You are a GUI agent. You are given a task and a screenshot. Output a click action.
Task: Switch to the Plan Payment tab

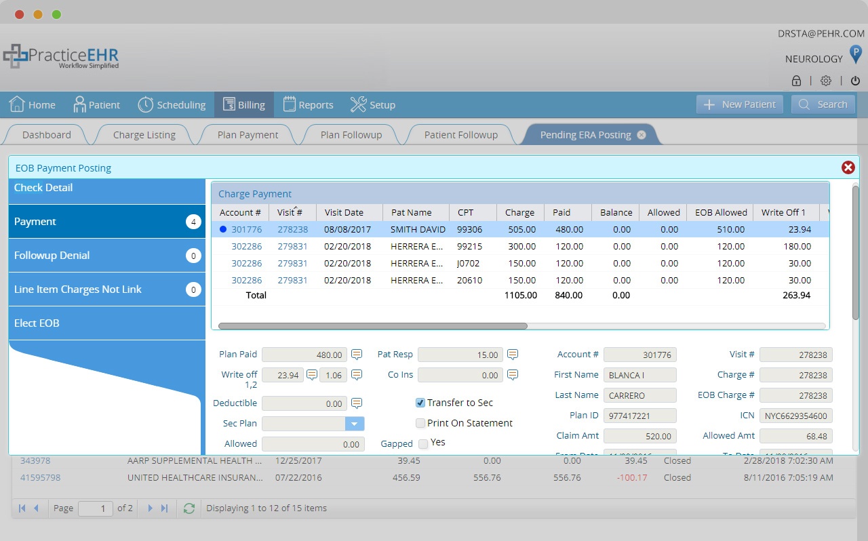[x=248, y=135]
